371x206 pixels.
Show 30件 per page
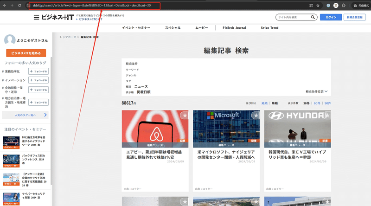306,103
